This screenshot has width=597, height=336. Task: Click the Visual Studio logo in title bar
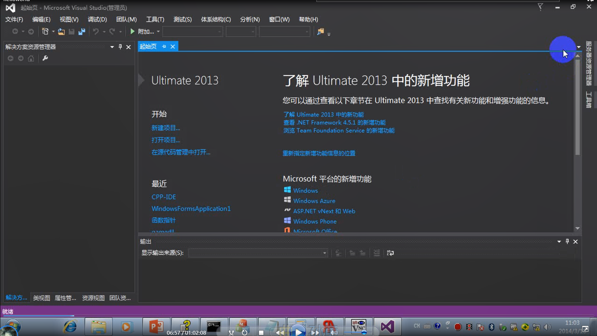(10, 7)
